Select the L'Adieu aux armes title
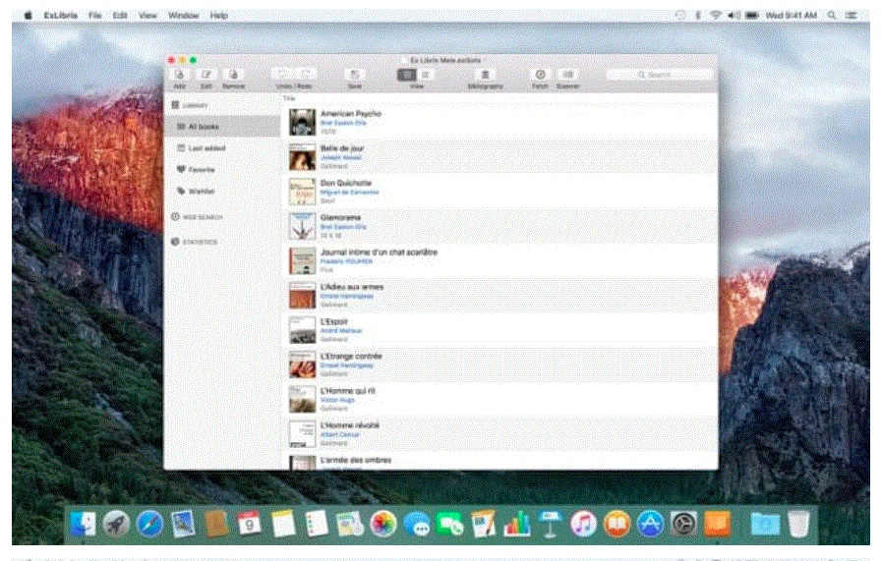Image resolution: width=881 pixels, height=561 pixels. (x=352, y=287)
